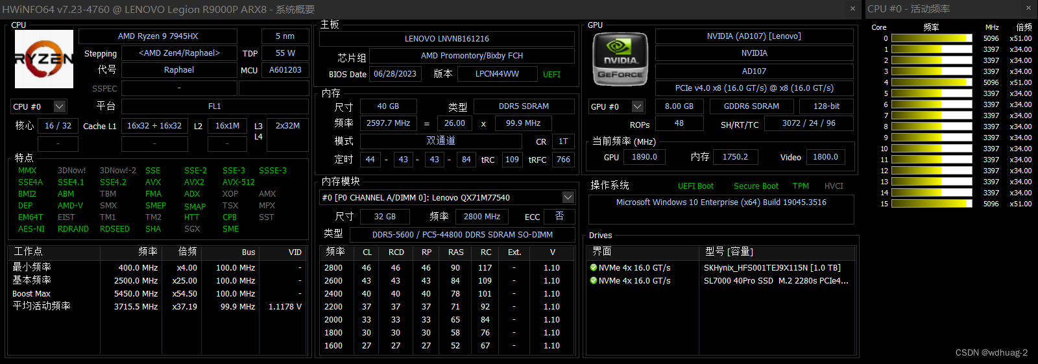Click the Raphael codename field

coord(178,70)
